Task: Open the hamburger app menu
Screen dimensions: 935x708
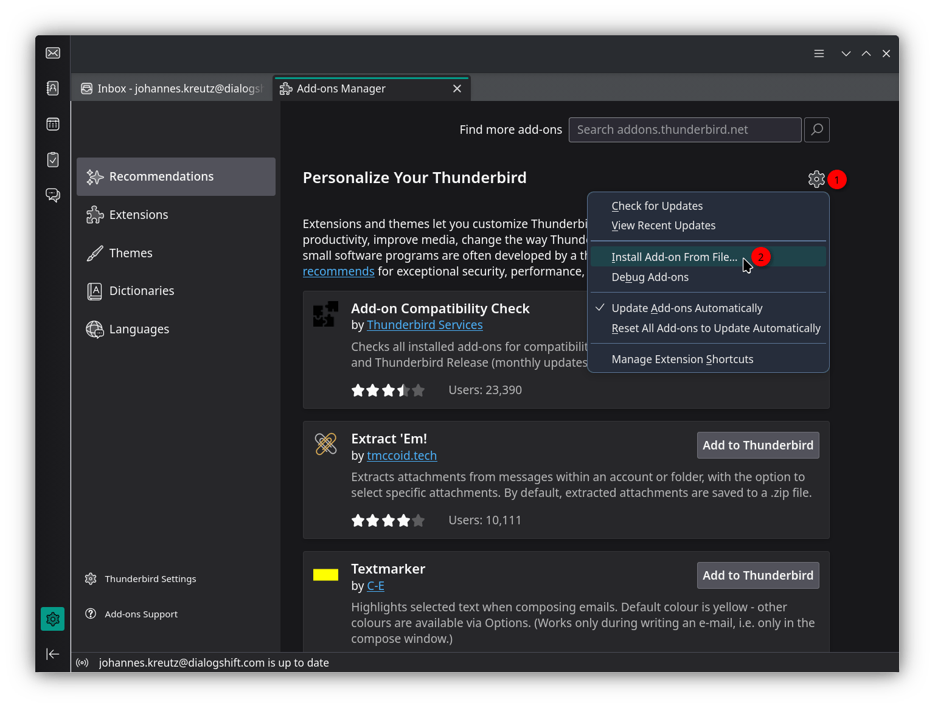Action: [x=819, y=54]
